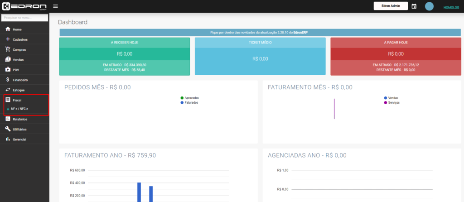Click the PDV sidebar icon
The width and height of the screenshot is (464, 202).
pyautogui.click(x=8, y=70)
